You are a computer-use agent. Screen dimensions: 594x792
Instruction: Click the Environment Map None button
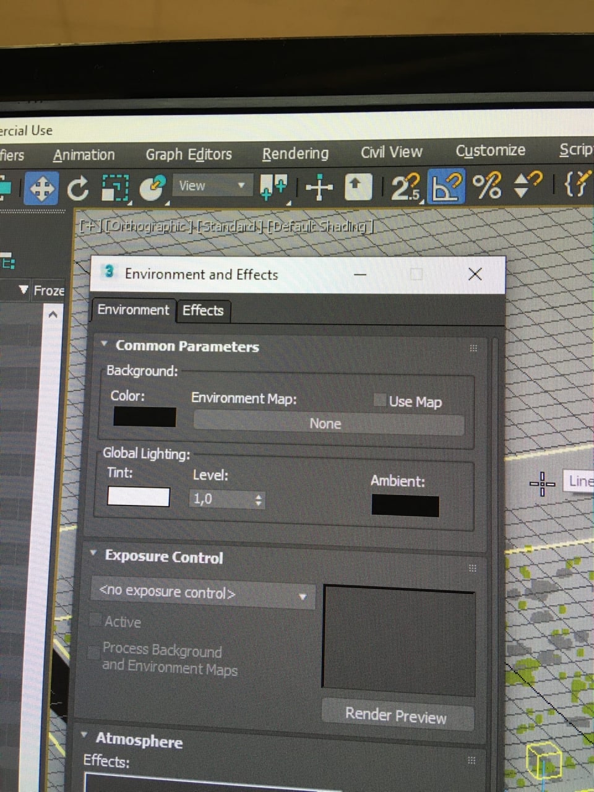(328, 423)
